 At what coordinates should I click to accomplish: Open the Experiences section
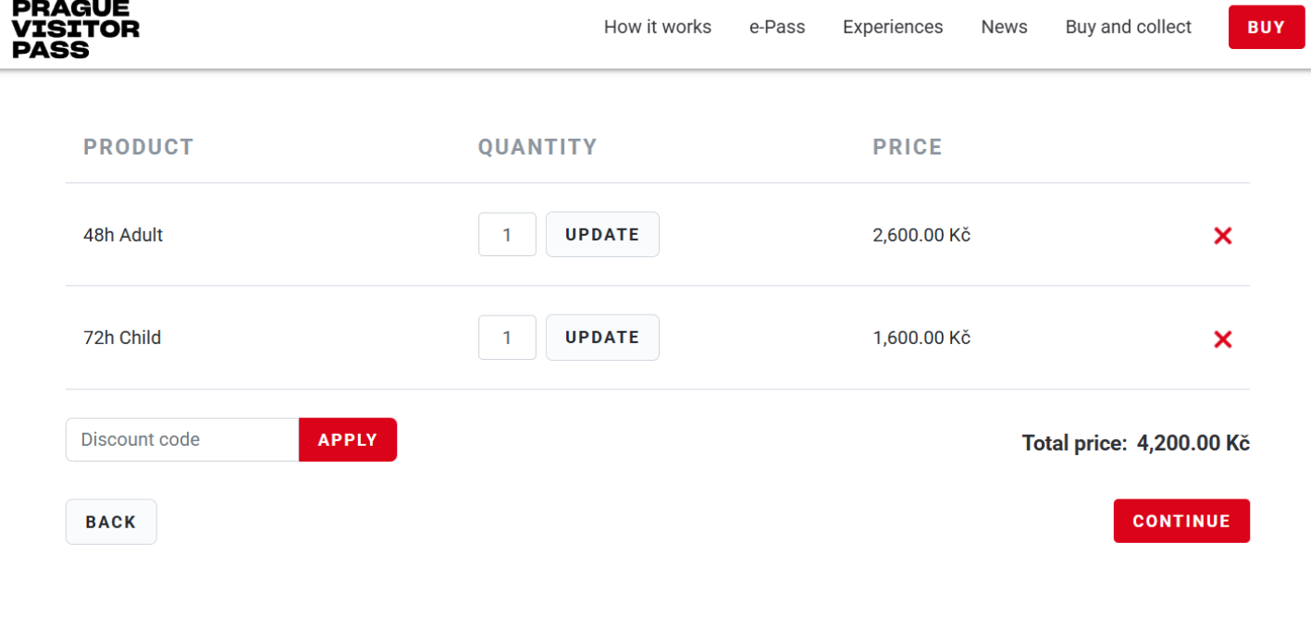(893, 28)
